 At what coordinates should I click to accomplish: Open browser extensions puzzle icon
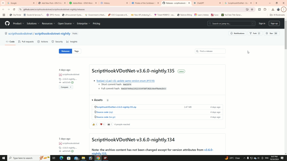click(x=265, y=9)
